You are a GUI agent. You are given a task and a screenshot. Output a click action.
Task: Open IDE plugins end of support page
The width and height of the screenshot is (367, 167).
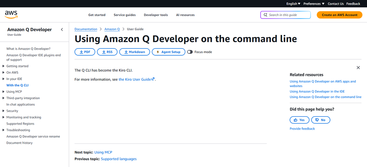coord(33,57)
